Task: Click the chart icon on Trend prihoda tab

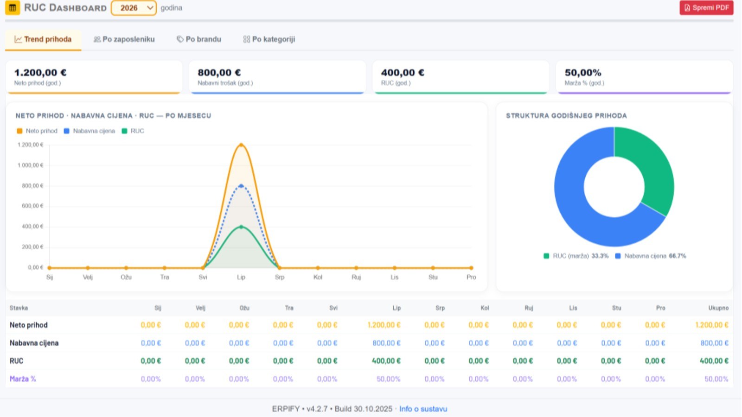Action: click(x=18, y=39)
